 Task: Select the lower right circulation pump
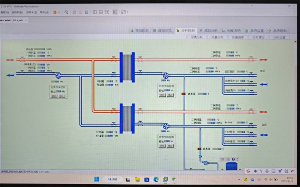[165, 127]
